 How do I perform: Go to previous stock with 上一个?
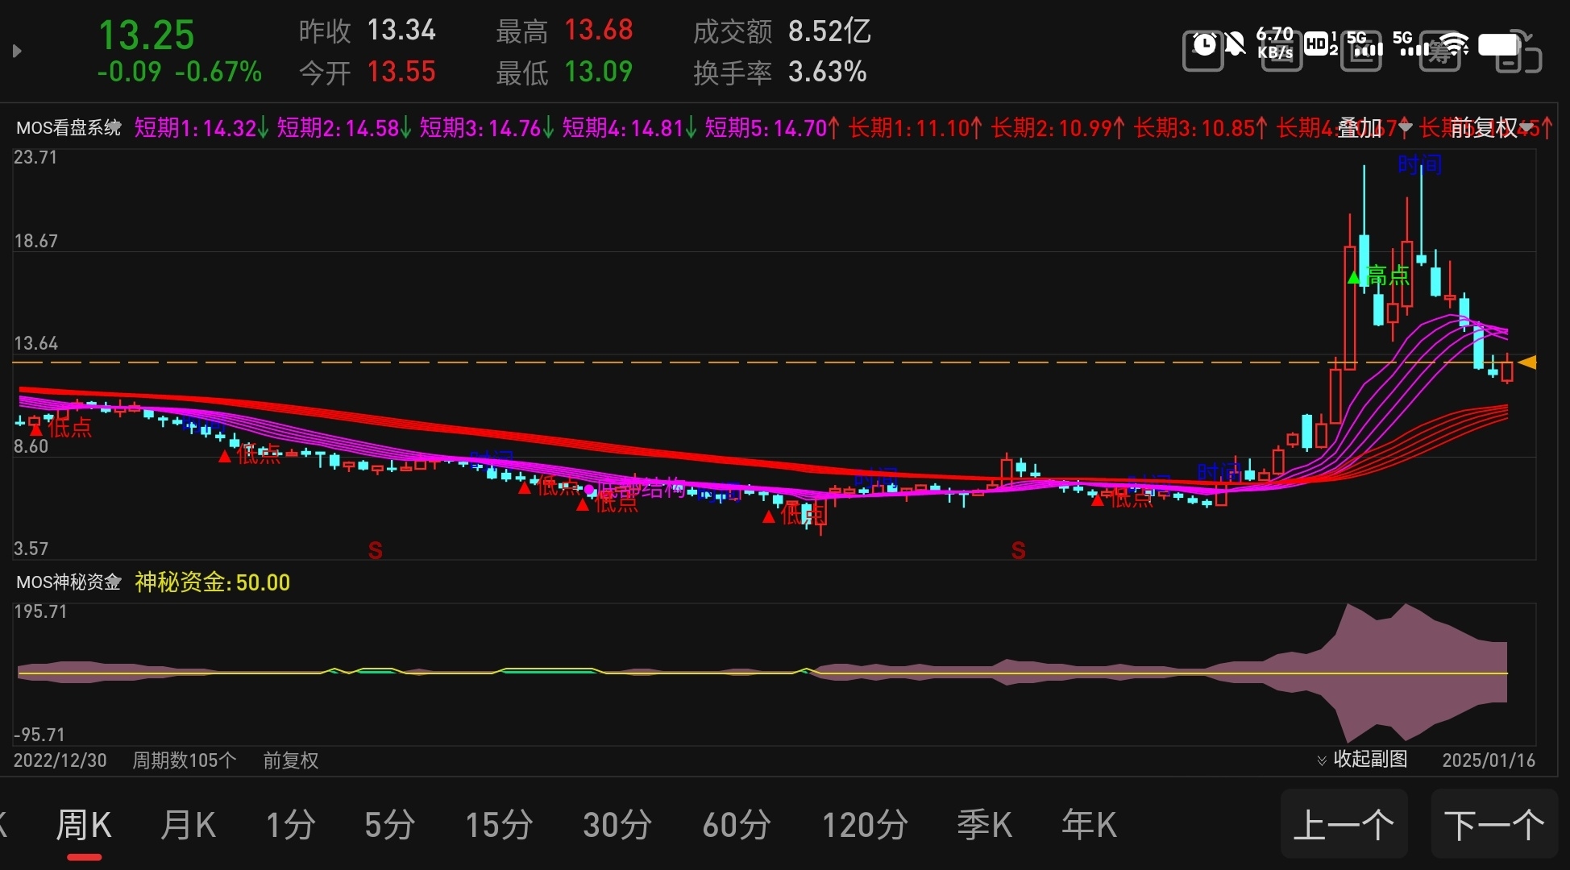[1344, 825]
